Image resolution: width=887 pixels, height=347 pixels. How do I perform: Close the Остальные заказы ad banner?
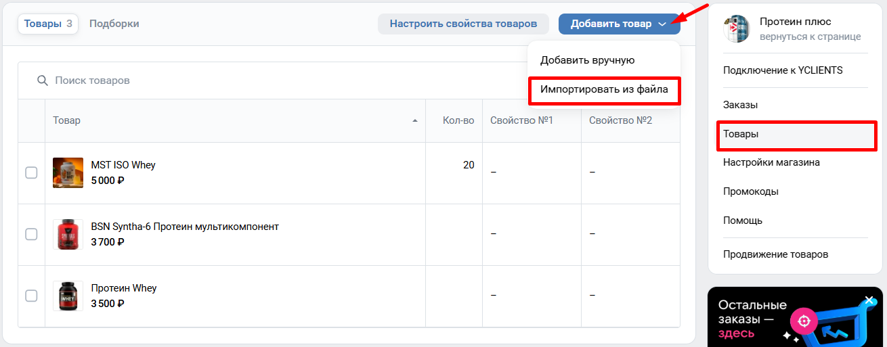[869, 300]
